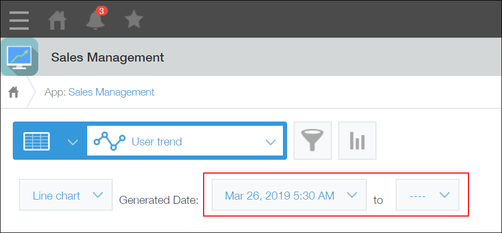This screenshot has height=233, width=502.
Task: Select the blue table view icon
Action: [x=36, y=141]
